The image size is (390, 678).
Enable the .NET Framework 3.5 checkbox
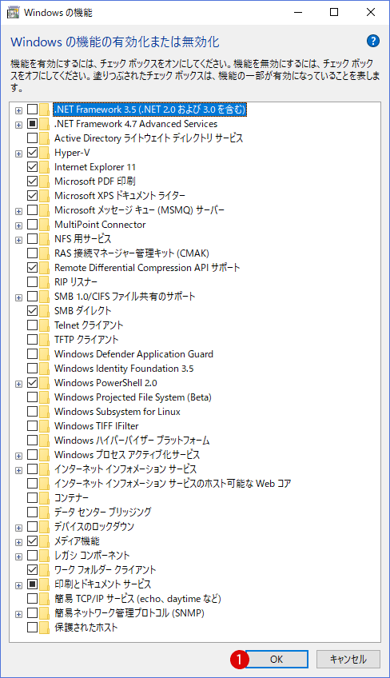click(32, 110)
